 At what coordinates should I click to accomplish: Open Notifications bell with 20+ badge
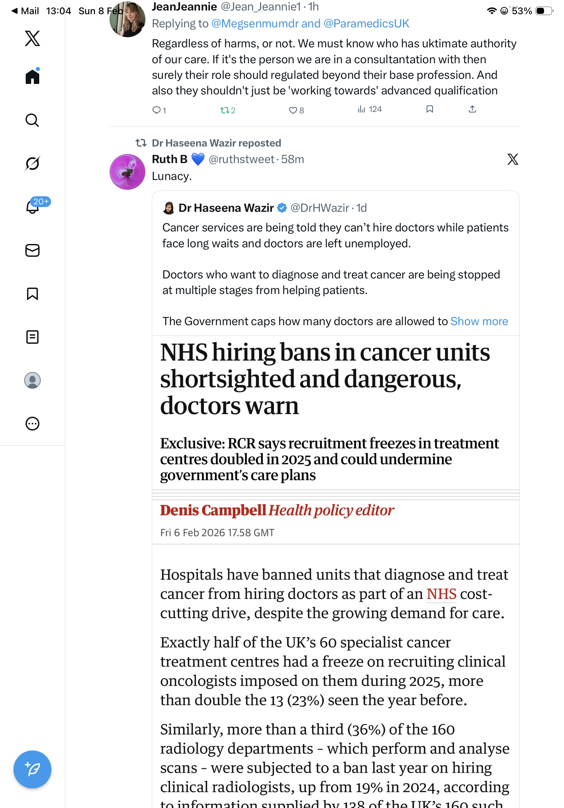pyautogui.click(x=32, y=207)
